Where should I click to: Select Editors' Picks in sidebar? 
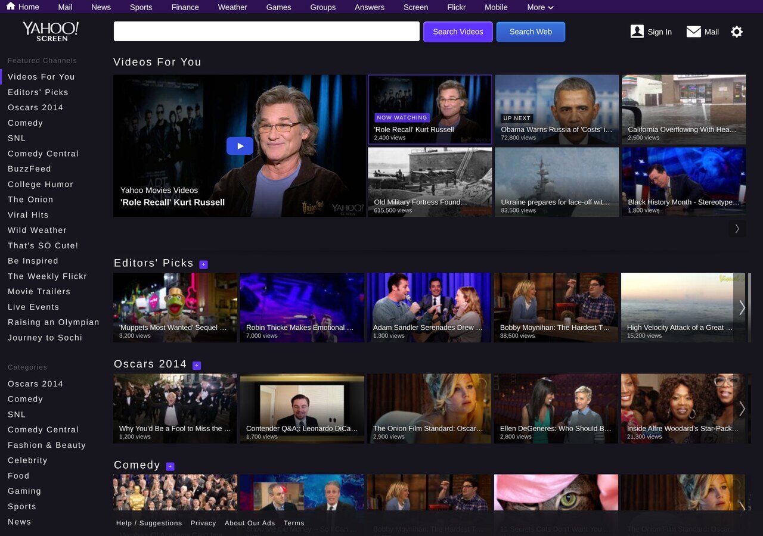coord(38,92)
